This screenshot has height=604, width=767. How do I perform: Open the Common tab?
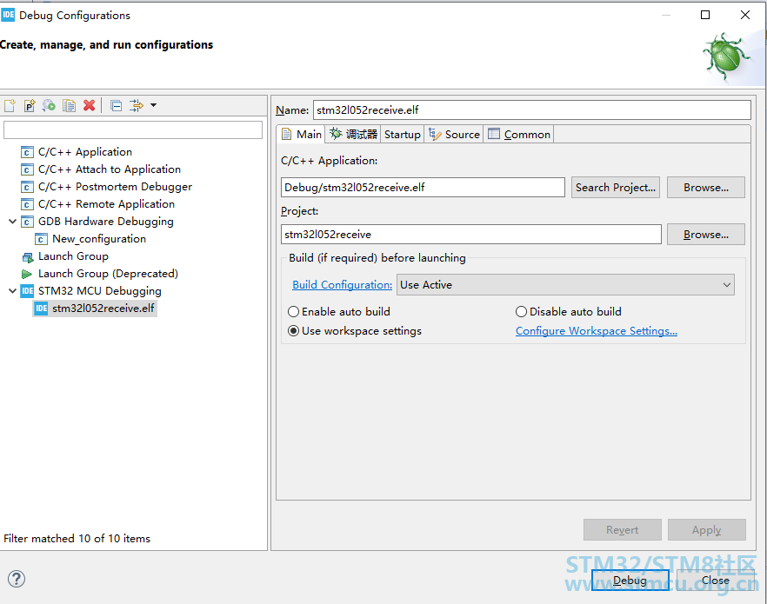pos(519,135)
